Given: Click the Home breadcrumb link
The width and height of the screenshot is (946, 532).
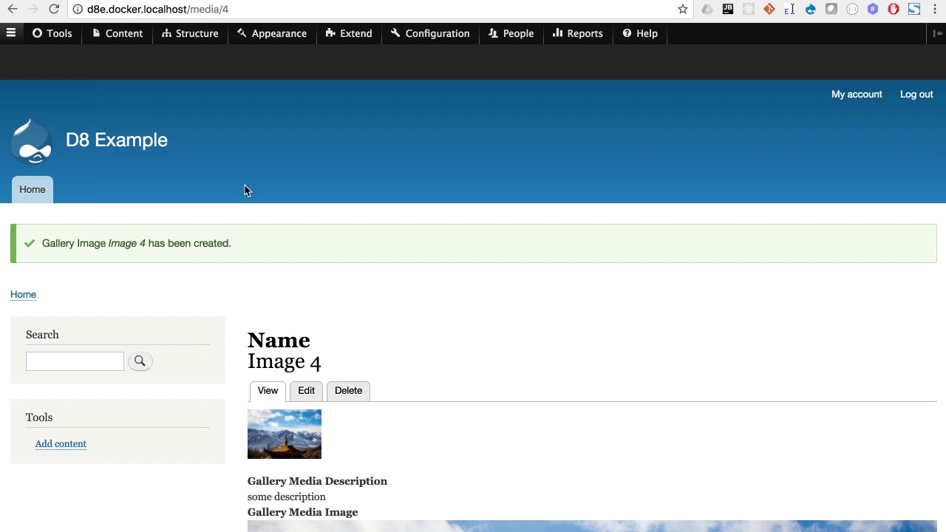Looking at the screenshot, I should [x=23, y=294].
